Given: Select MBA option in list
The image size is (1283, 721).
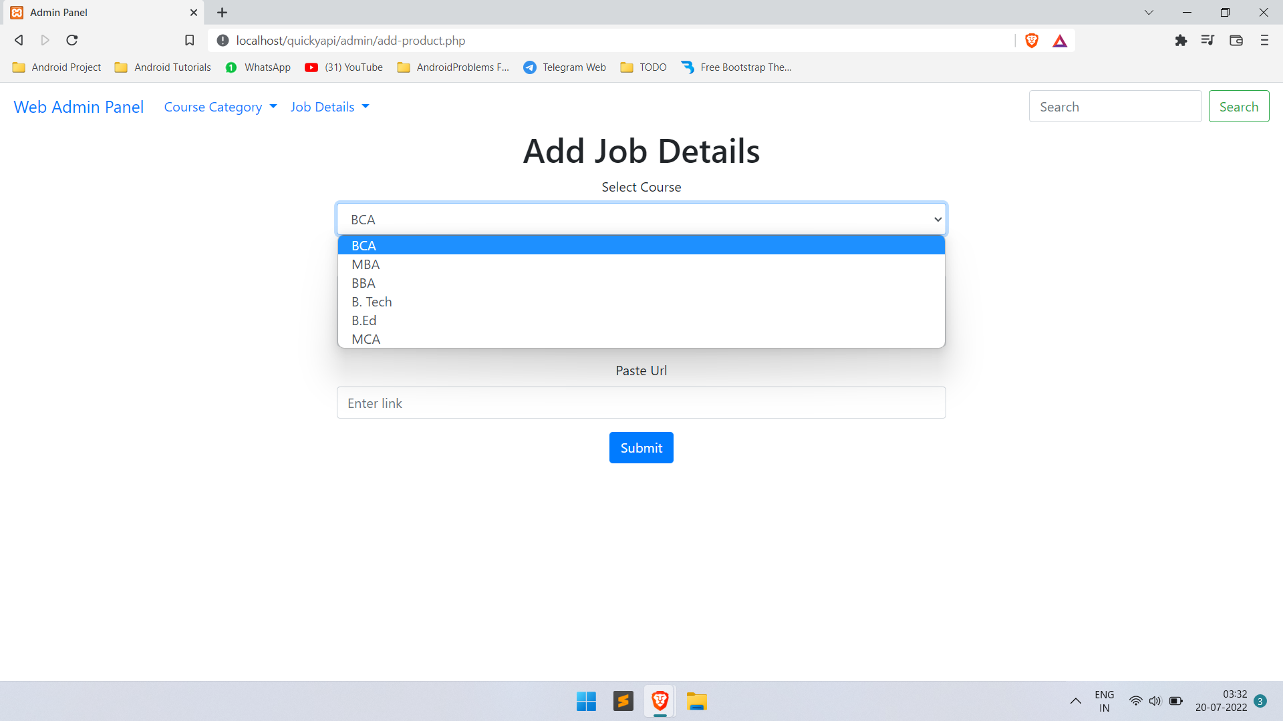Looking at the screenshot, I should point(641,264).
